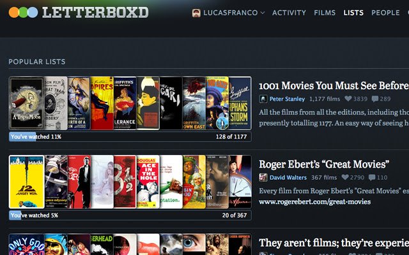Open the People menu item
The height and width of the screenshot is (255, 409).
[x=385, y=13]
